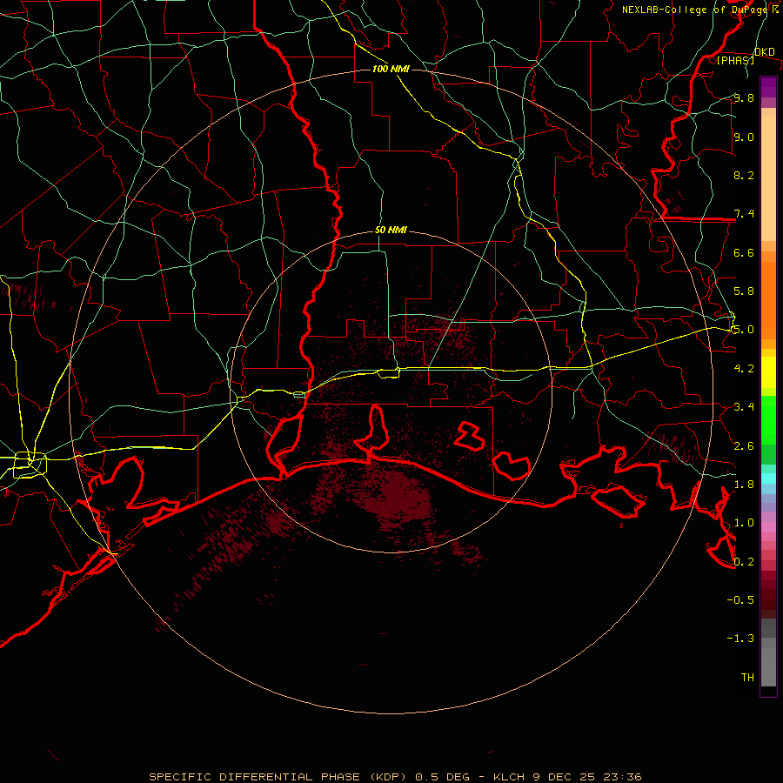Click the 5.0 scale value
The height and width of the screenshot is (783, 783).
(744, 330)
